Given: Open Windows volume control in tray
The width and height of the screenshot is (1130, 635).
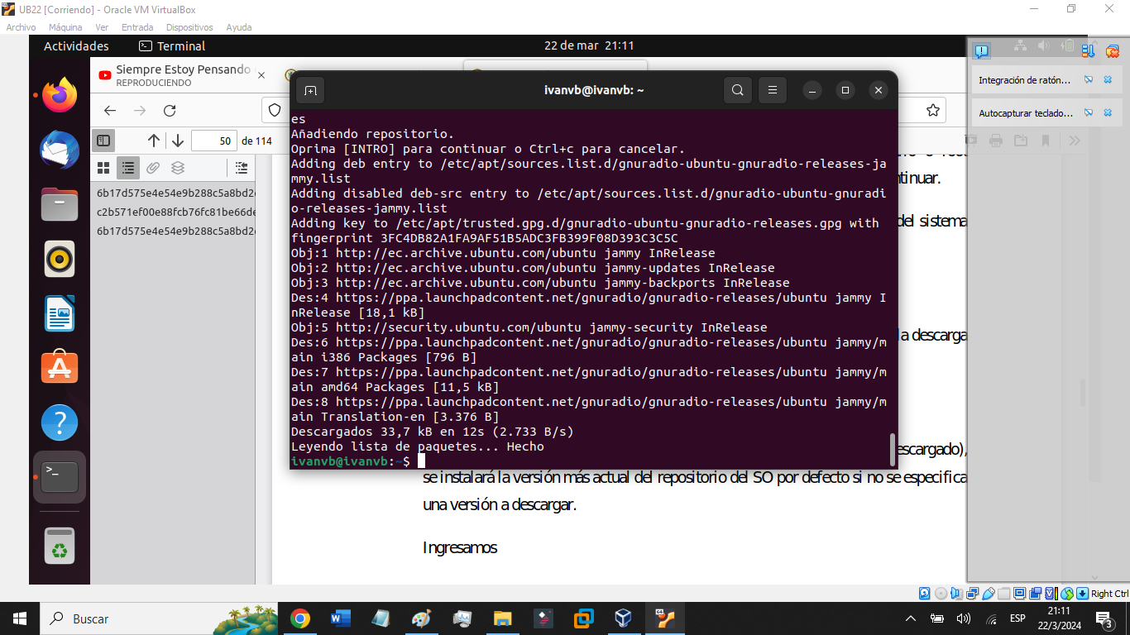Looking at the screenshot, I should [x=964, y=618].
